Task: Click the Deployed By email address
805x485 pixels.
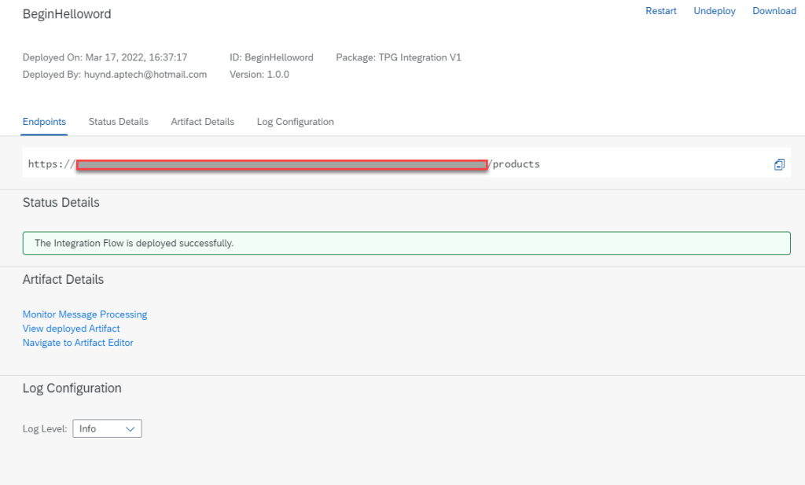Action: (x=145, y=75)
